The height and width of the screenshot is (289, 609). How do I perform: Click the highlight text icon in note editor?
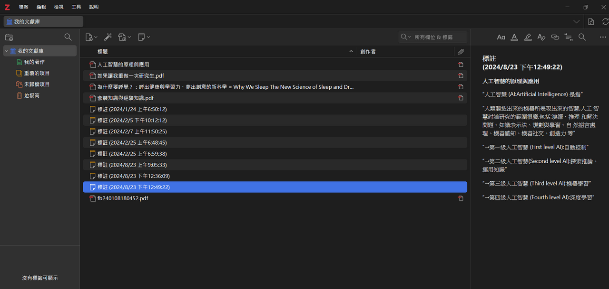pos(528,37)
